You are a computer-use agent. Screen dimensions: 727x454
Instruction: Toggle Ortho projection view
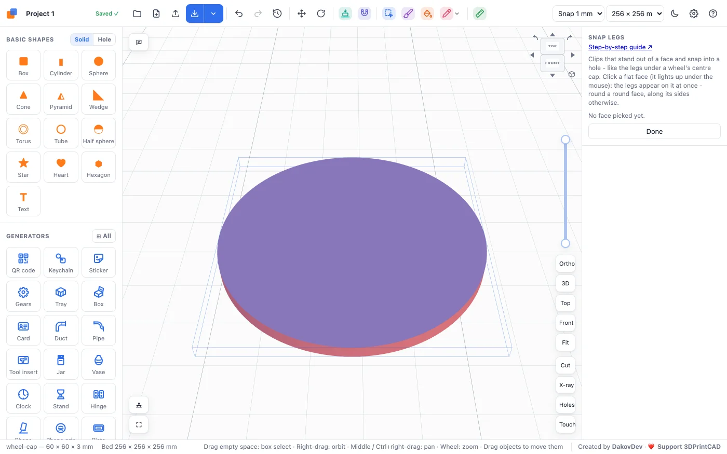[x=566, y=264]
